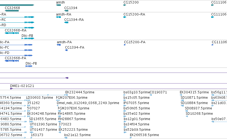The image size is (227, 139).
Task: Select the SD10871.5prime EST label
Action: click(x=194, y=98)
